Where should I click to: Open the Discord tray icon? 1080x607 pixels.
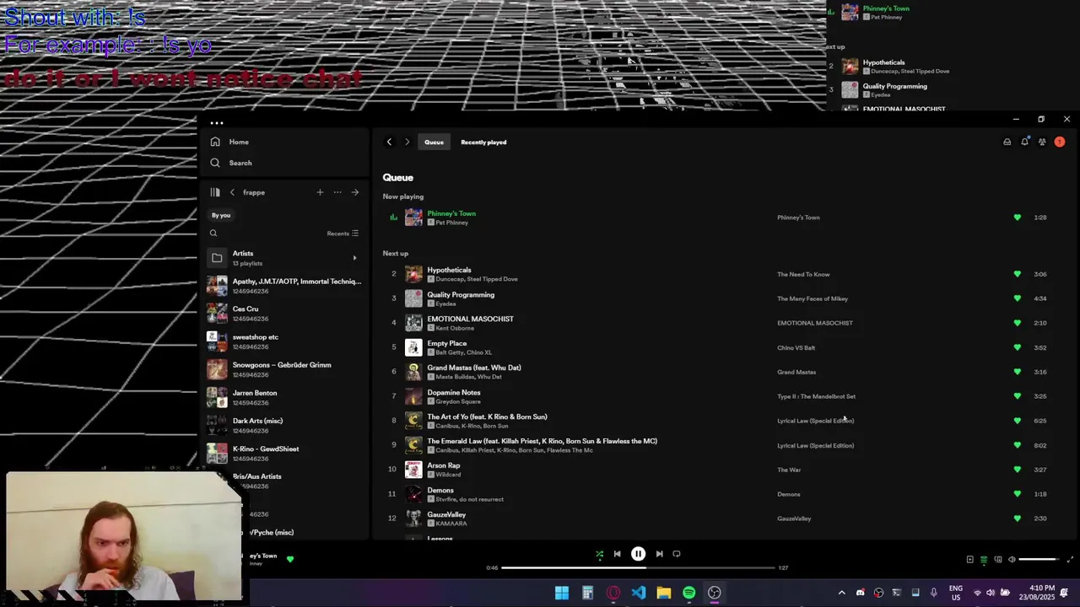point(860,593)
